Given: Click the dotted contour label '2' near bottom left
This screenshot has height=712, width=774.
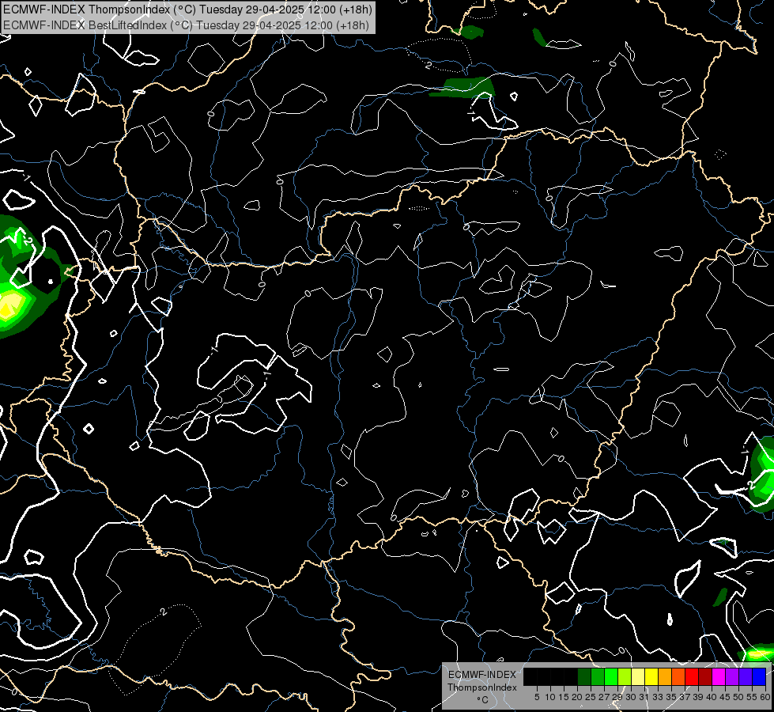Looking at the screenshot, I should tap(164, 612).
